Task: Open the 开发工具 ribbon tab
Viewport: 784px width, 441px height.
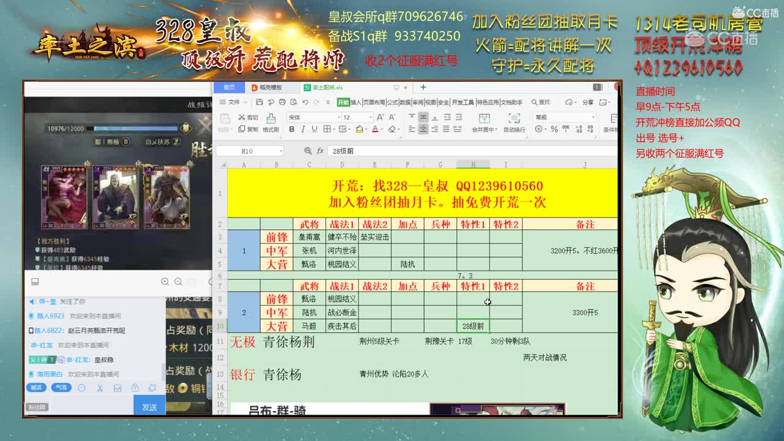Action: point(462,102)
